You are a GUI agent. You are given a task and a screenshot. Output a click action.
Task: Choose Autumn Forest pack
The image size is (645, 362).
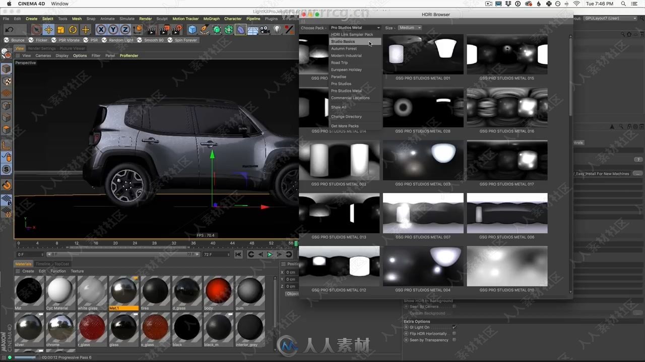[x=355, y=49]
